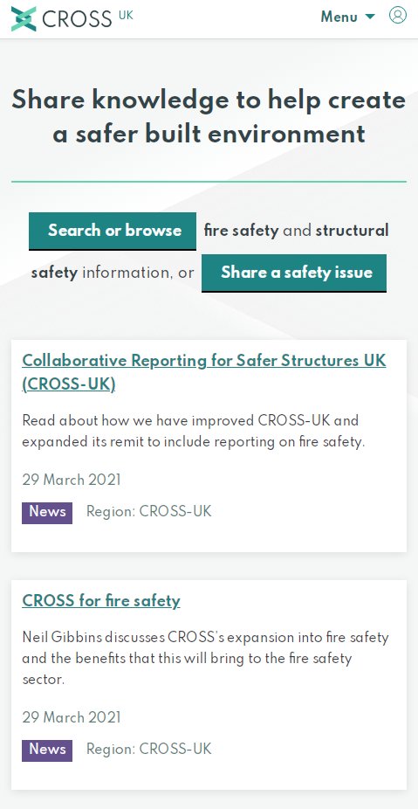
Task: Select the News tag on fire safety card
Action: [47, 750]
